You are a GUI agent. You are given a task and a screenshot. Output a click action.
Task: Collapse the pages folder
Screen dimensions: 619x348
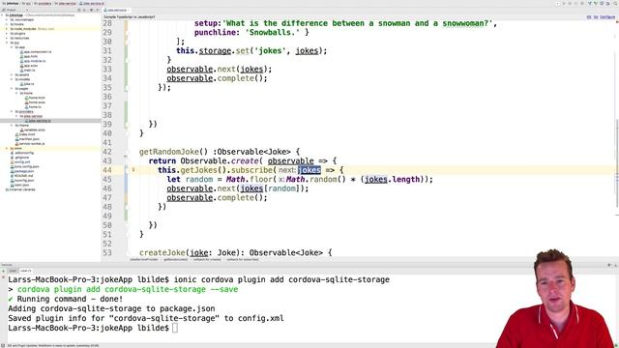coord(12,88)
